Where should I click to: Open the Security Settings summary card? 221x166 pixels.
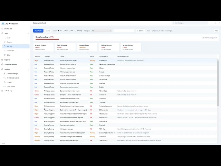(131, 47)
